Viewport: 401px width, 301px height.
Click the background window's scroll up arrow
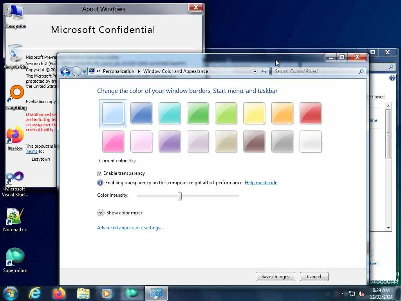(388, 106)
